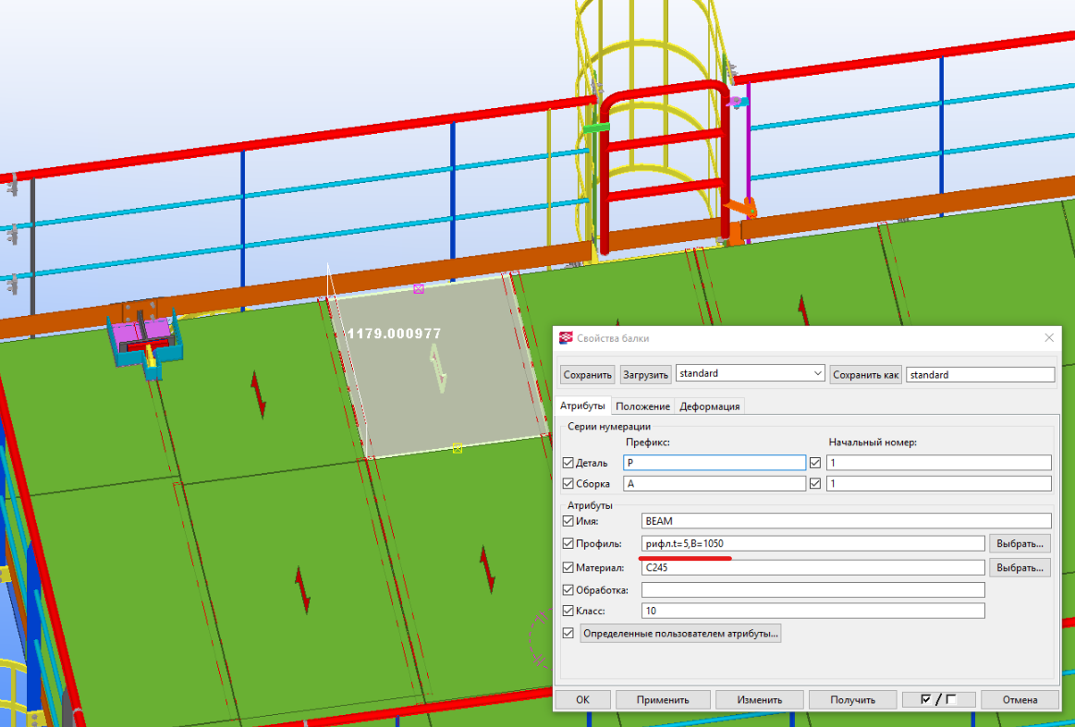
Task: Open material selection with Выбрать button
Action: point(1020,567)
